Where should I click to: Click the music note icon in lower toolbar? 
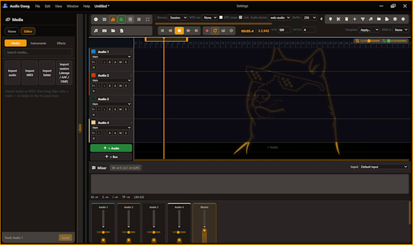click(96, 31)
